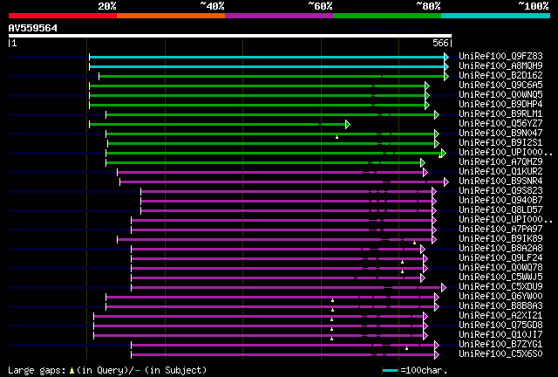Open hit UniRef100_A8MQH9
The width and height of the screenshot is (558, 377).
pos(500,66)
